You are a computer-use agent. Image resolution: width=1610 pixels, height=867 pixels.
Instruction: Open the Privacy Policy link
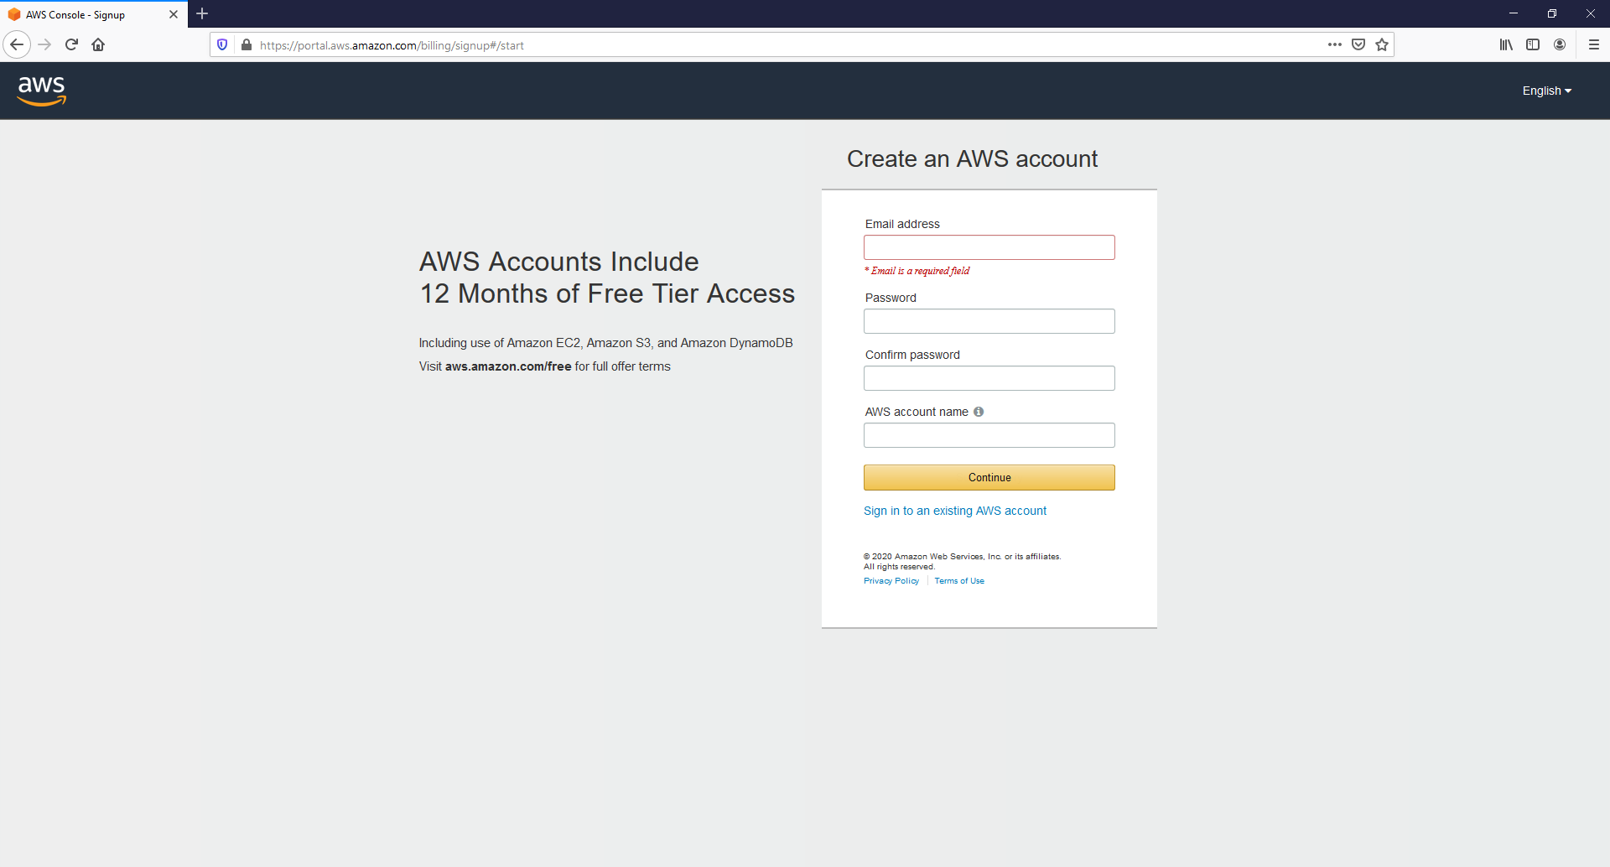(891, 581)
